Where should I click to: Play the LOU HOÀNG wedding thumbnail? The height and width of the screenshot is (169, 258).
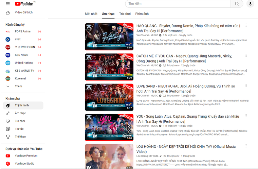(x=109, y=156)
